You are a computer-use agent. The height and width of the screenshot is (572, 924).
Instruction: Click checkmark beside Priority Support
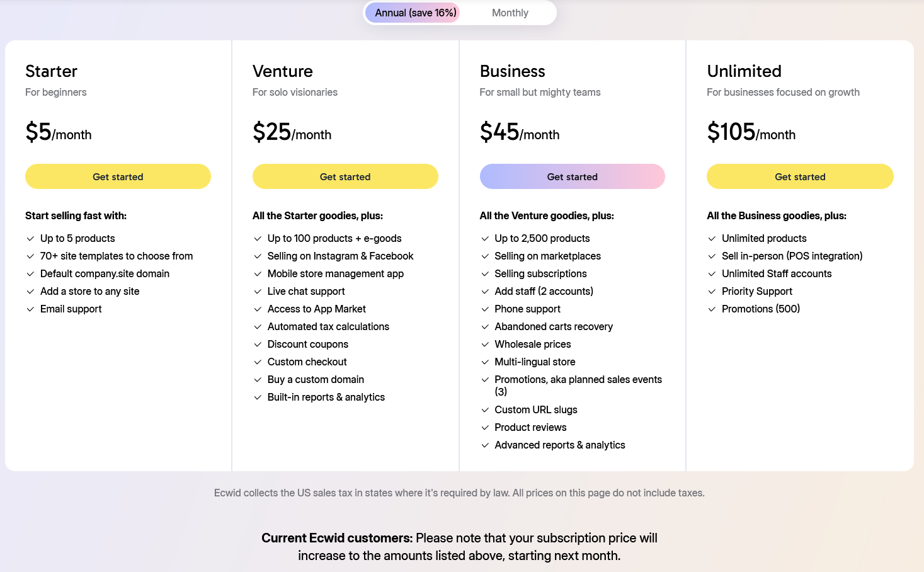point(712,292)
